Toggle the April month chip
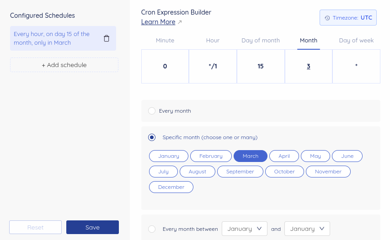390x240 pixels. click(284, 156)
